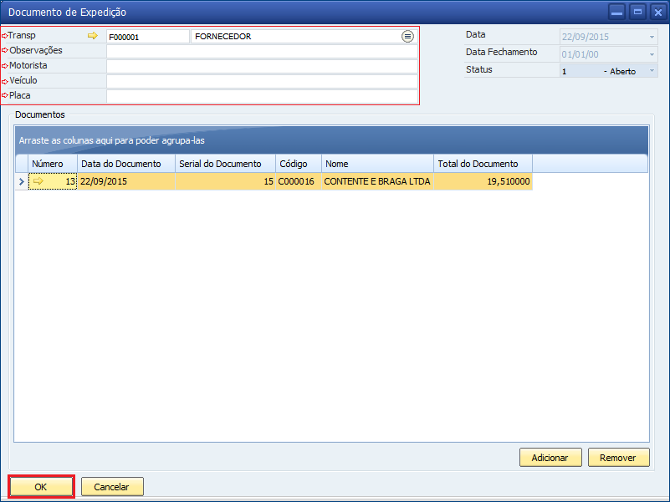This screenshot has height=502, width=670.
Task: Confirm with the OK button
Action: tap(41, 487)
